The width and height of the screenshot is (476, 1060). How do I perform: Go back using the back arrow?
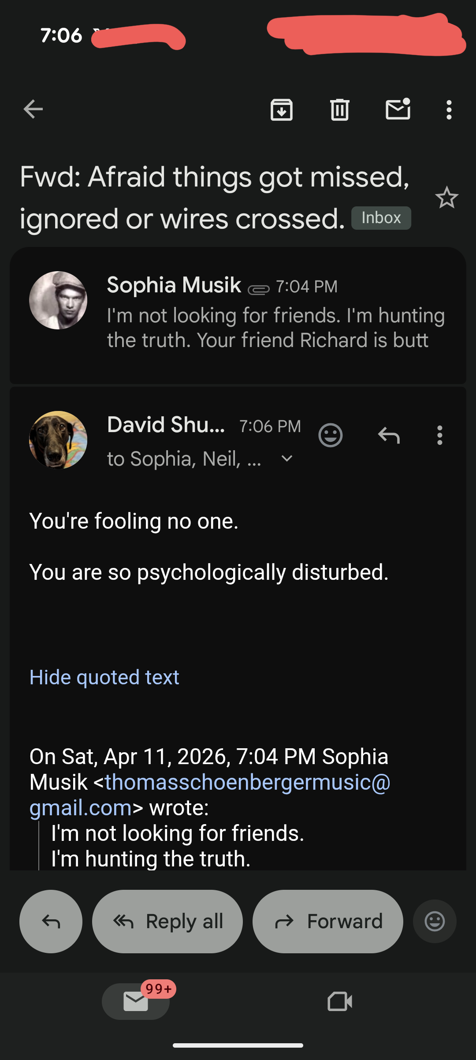point(33,109)
